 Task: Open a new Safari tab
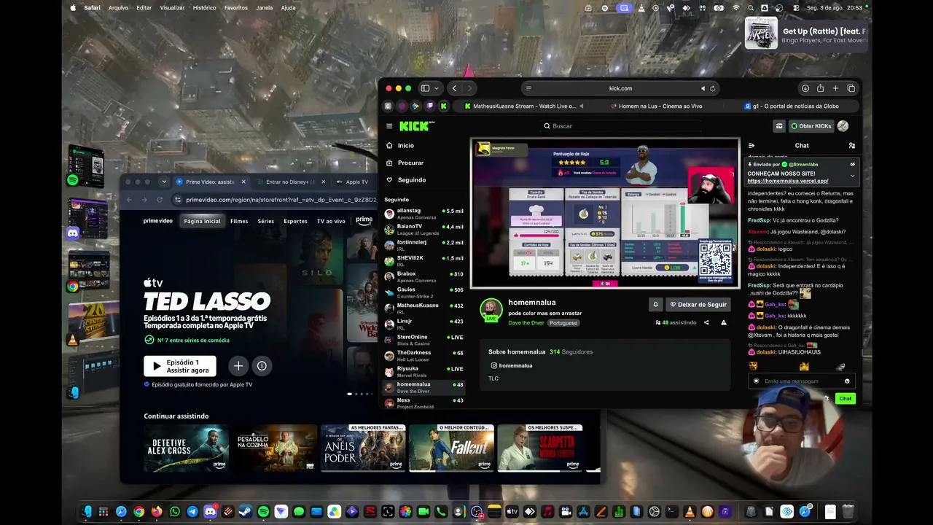(x=835, y=88)
